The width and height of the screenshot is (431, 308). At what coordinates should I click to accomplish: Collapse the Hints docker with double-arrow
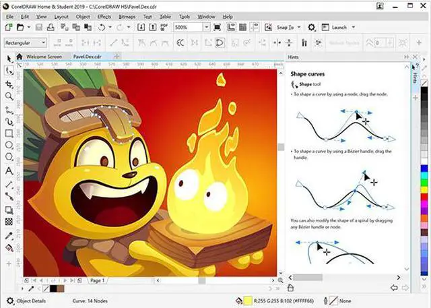[407, 57]
